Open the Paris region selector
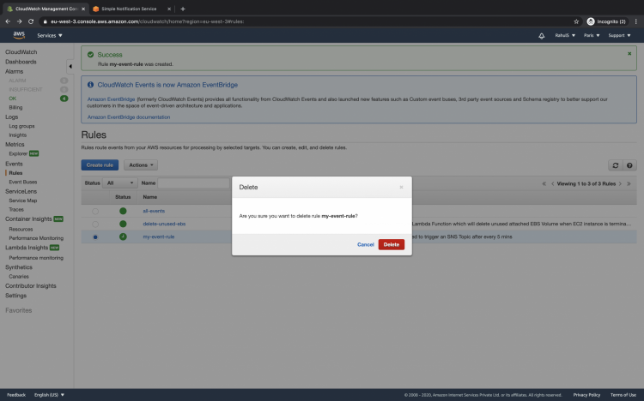Image resolution: width=644 pixels, height=401 pixels. point(592,36)
